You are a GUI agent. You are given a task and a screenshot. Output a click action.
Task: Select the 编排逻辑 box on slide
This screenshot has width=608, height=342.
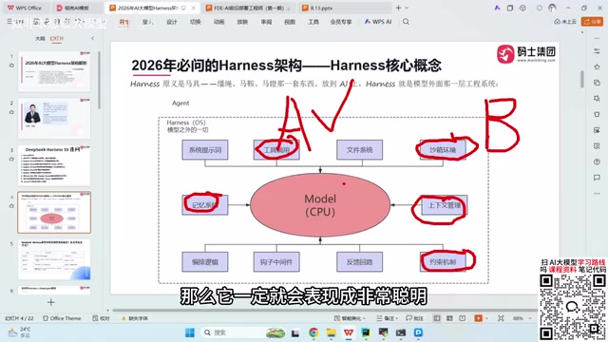point(205,262)
